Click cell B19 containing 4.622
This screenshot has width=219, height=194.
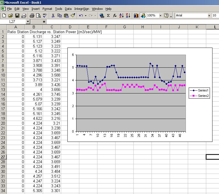[34, 119]
